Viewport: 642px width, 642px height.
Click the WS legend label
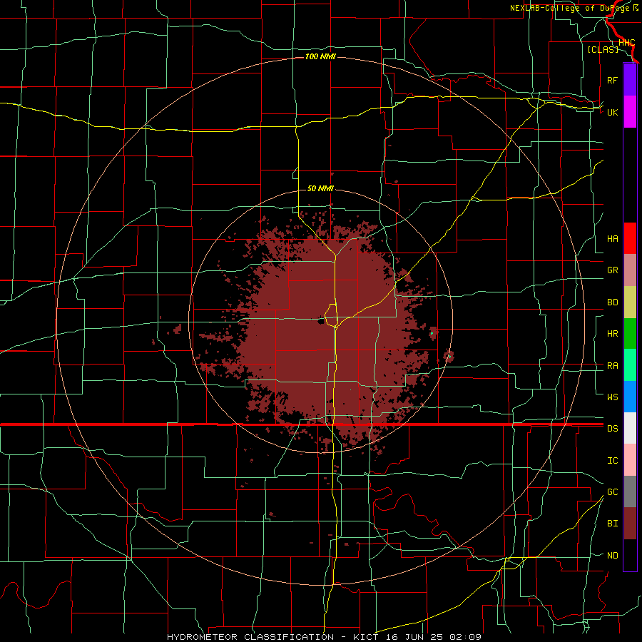point(612,397)
